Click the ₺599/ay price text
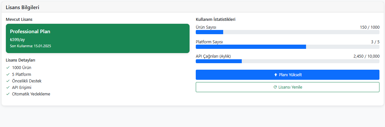385x127 pixels. (x=17, y=39)
